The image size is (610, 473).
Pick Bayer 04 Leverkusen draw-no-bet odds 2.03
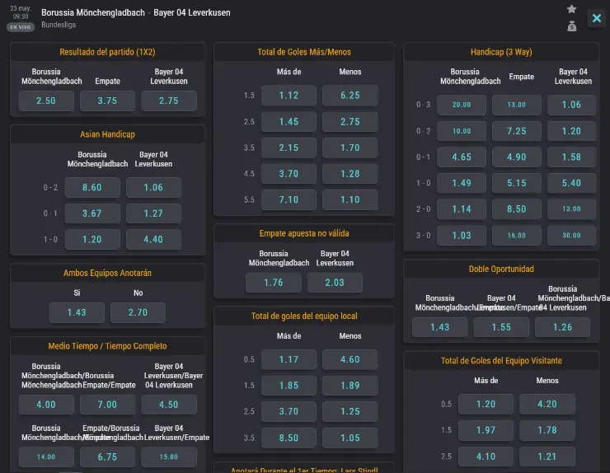click(x=335, y=283)
